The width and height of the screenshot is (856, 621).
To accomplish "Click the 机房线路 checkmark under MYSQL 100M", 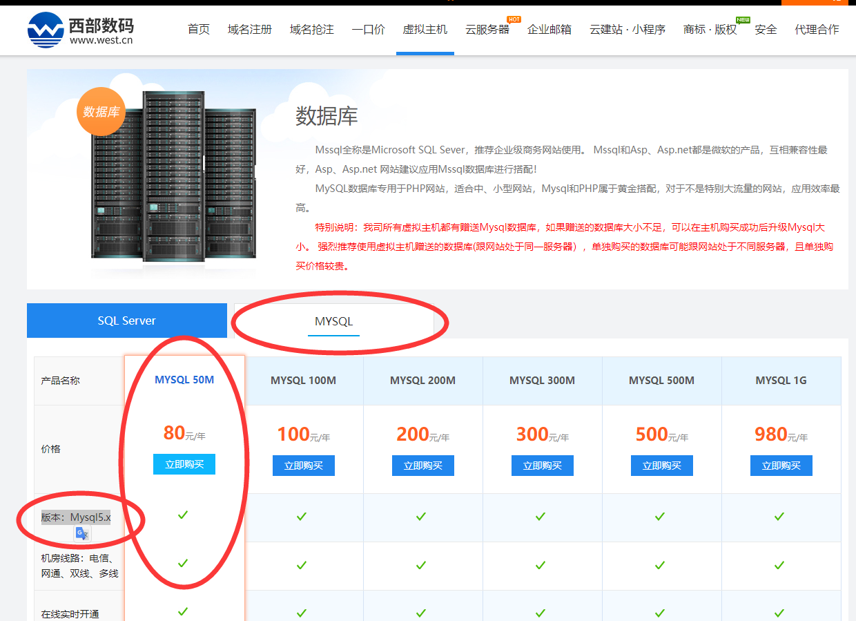I will [x=302, y=565].
